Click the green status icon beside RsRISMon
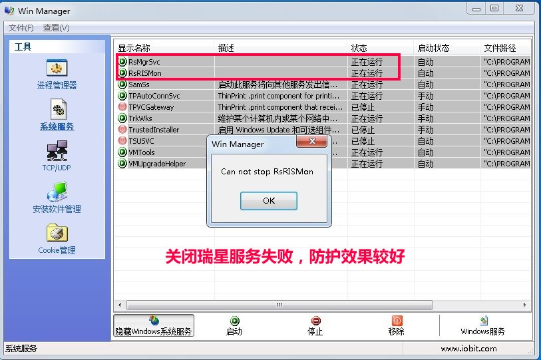This screenshot has height=360, width=541. click(x=122, y=73)
